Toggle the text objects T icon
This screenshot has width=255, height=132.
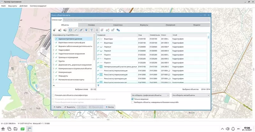(x=91, y=30)
